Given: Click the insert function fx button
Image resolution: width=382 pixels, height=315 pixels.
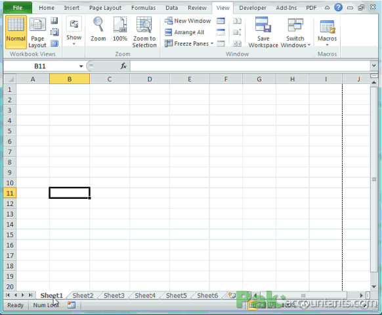Looking at the screenshot, I should (123, 66).
